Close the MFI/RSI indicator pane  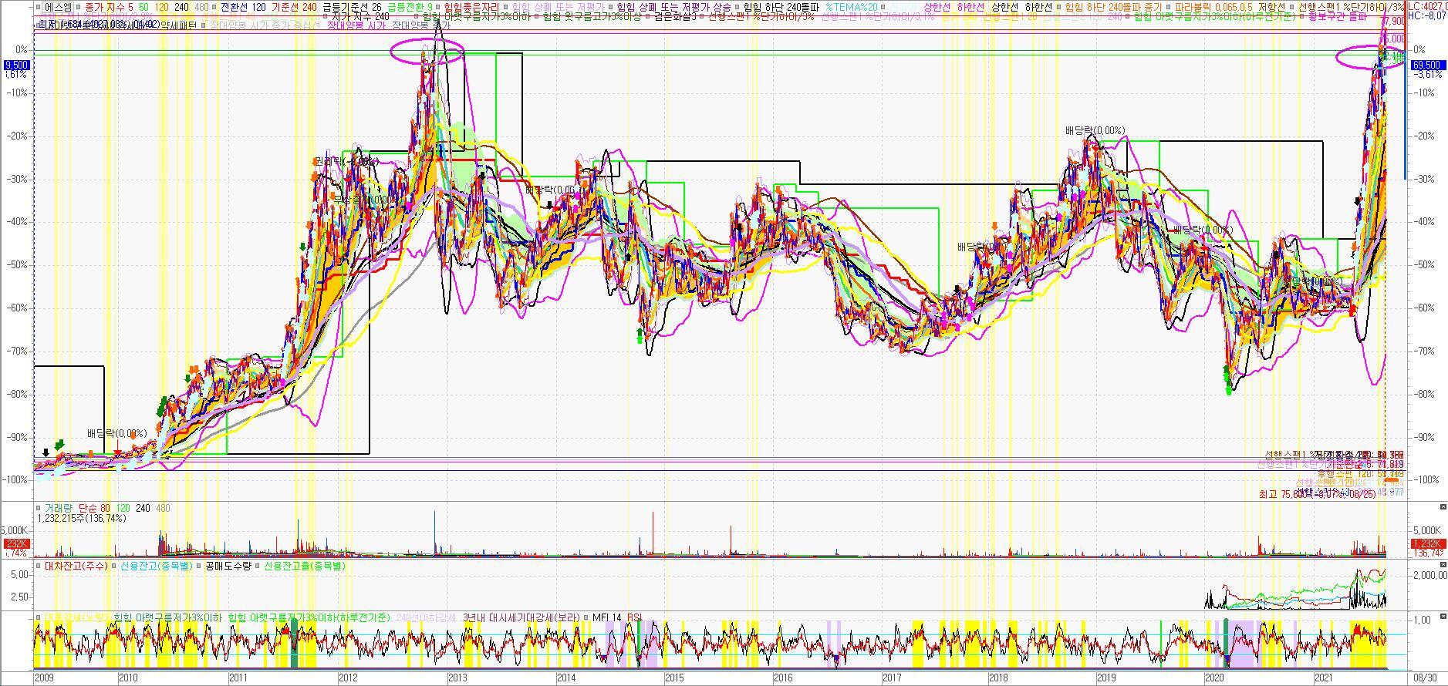(1443, 616)
